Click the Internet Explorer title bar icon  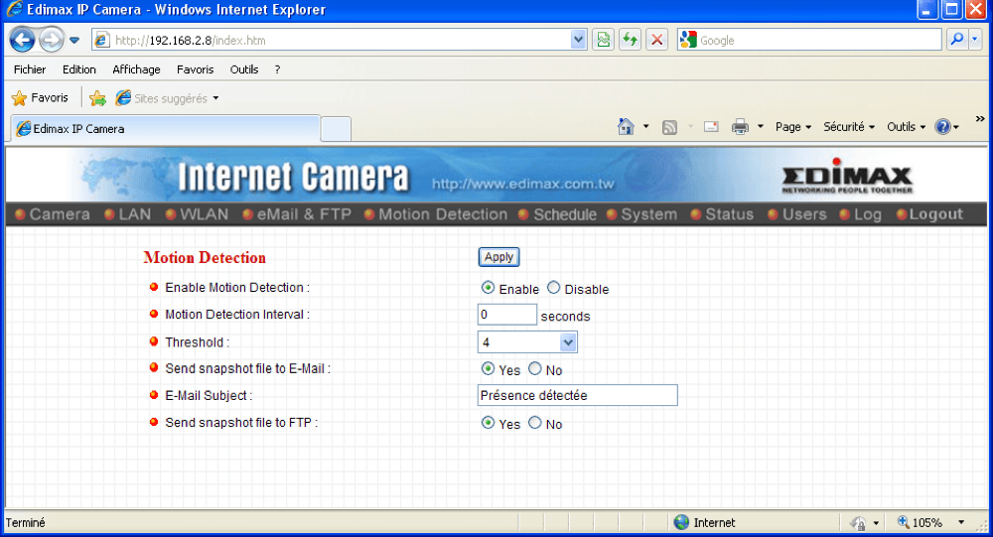pos(14,10)
